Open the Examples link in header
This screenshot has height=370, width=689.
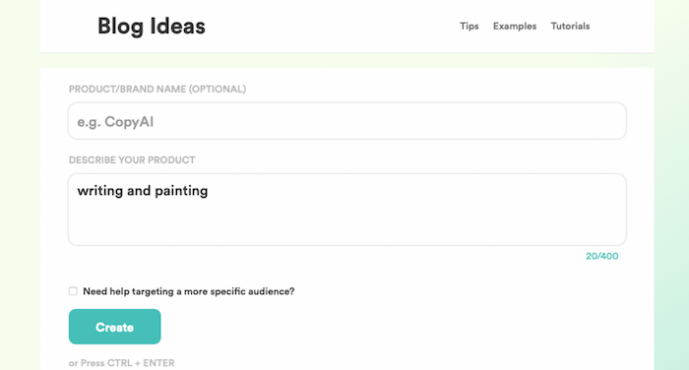515,27
